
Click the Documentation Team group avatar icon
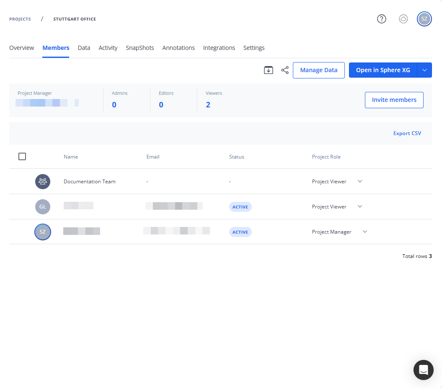click(x=42, y=182)
